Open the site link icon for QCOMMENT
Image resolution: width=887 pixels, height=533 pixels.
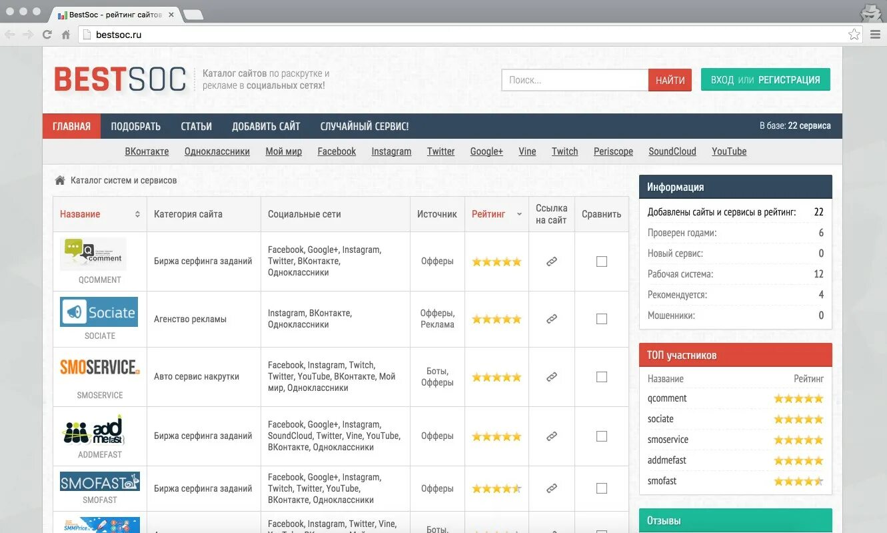(x=552, y=261)
